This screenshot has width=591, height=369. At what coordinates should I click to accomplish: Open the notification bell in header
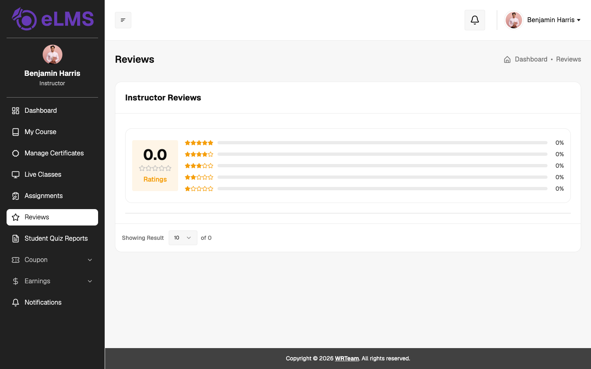coord(475,20)
